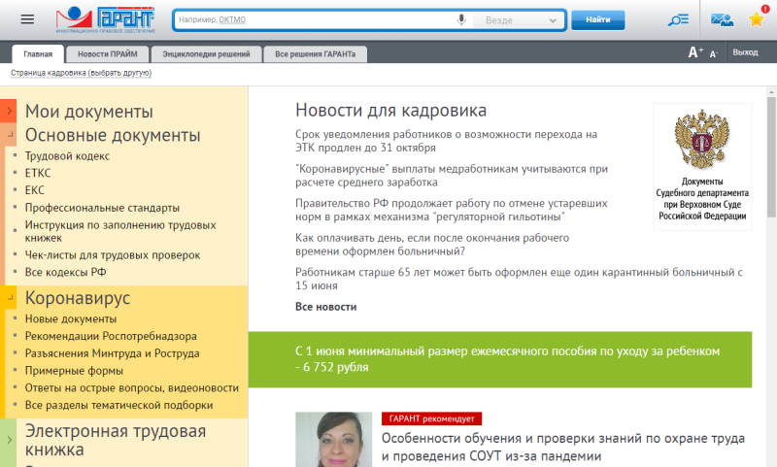Open 'Ответы на острые вопросы, видеоновости'

pyautogui.click(x=132, y=387)
